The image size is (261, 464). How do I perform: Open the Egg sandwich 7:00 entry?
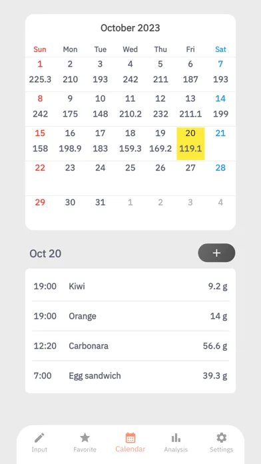[130, 375]
